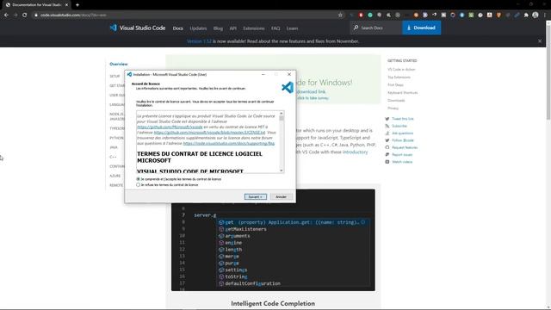Click the Annuler button in the installer
This screenshot has height=310, width=551.
[282, 197]
